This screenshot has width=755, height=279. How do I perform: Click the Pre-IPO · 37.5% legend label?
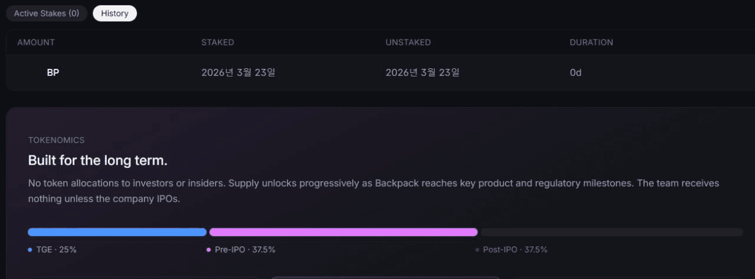pyautogui.click(x=245, y=250)
